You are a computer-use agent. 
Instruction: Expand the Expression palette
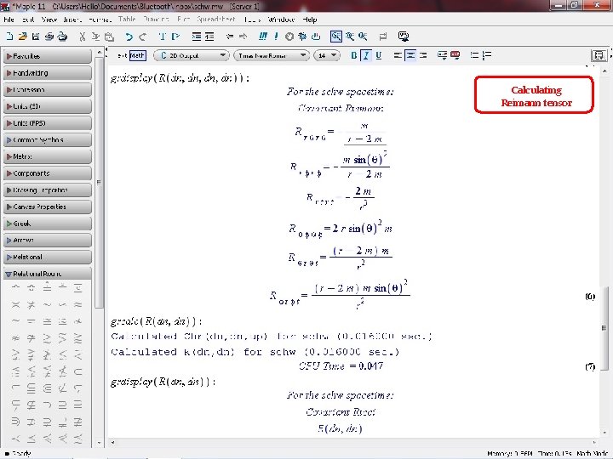(x=48, y=90)
